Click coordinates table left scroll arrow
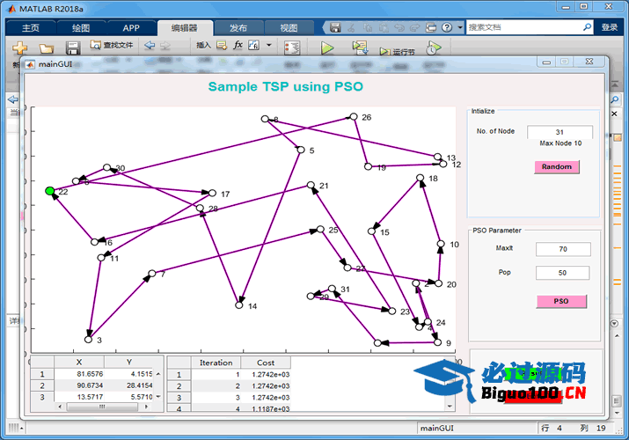Image resolution: width=629 pixels, height=440 pixels. click(x=60, y=407)
